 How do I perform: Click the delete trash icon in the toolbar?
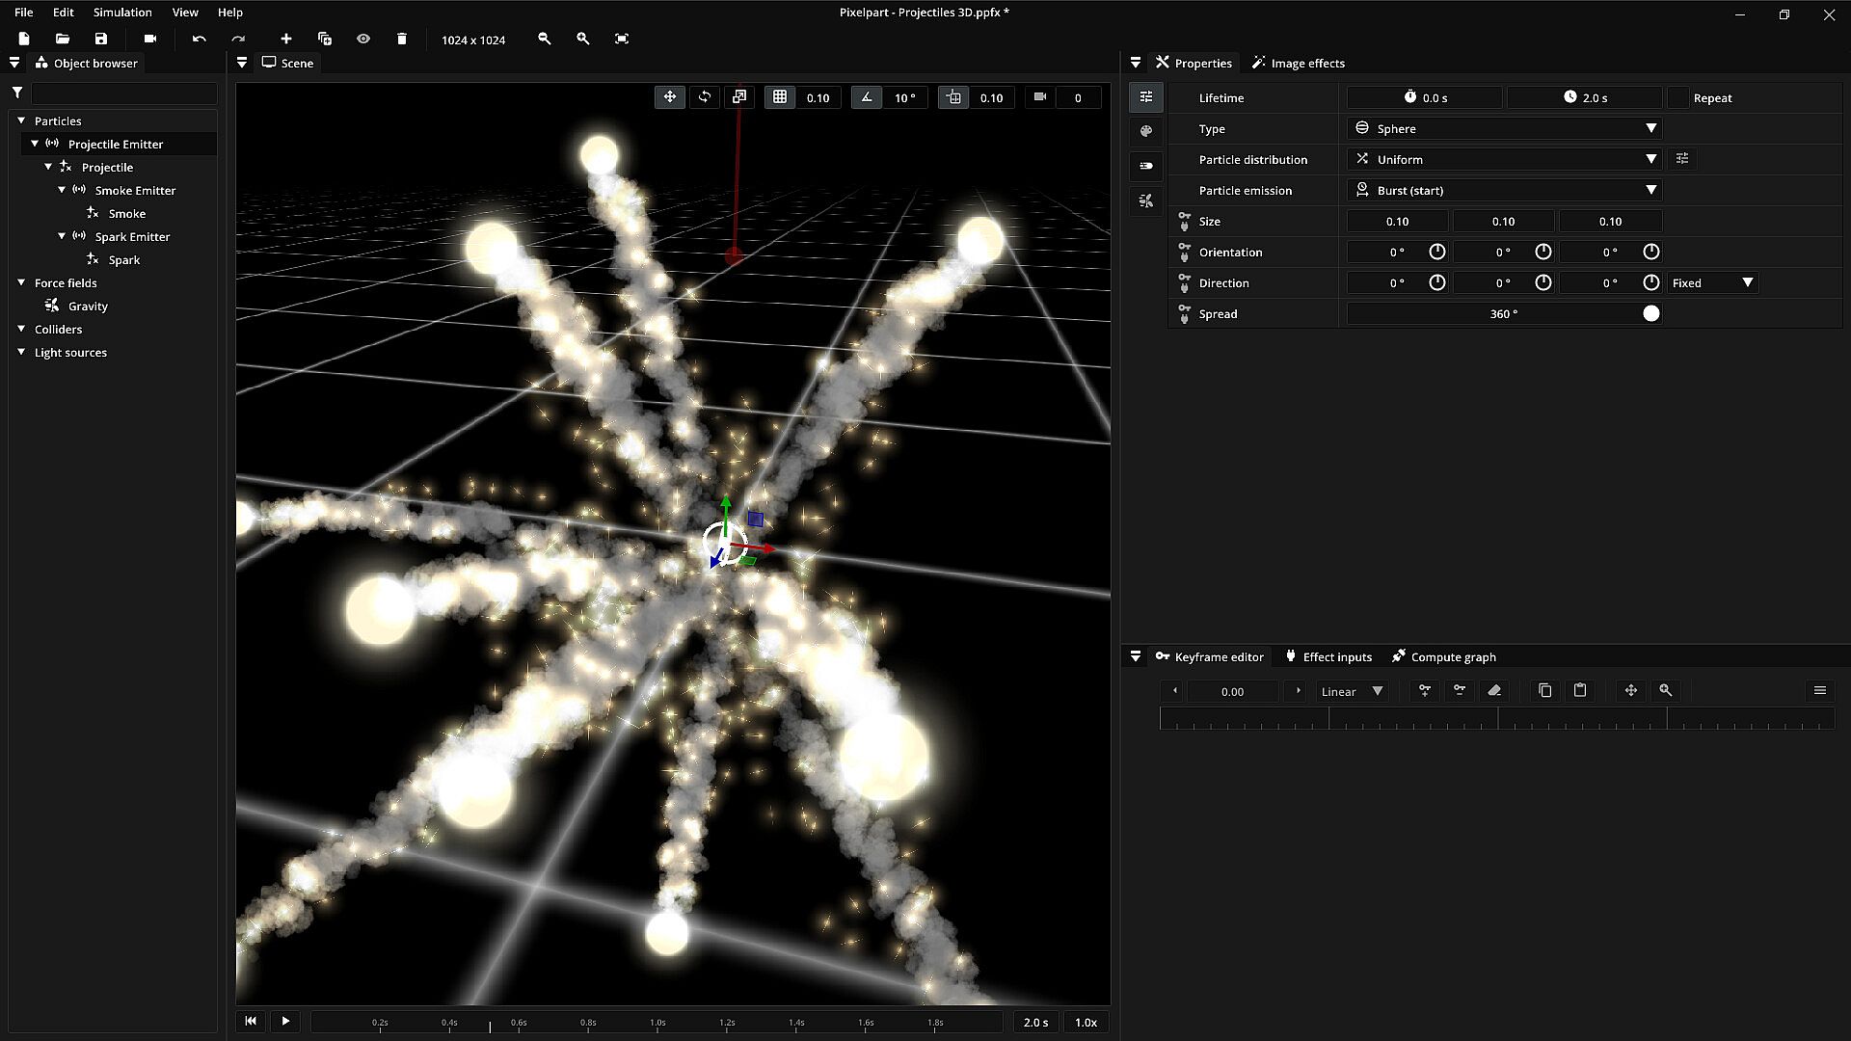click(x=402, y=39)
